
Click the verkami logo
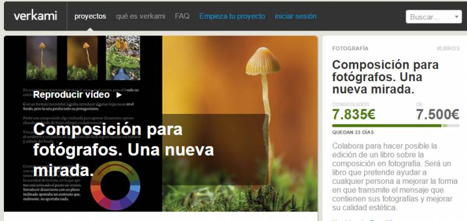pyautogui.click(x=35, y=16)
